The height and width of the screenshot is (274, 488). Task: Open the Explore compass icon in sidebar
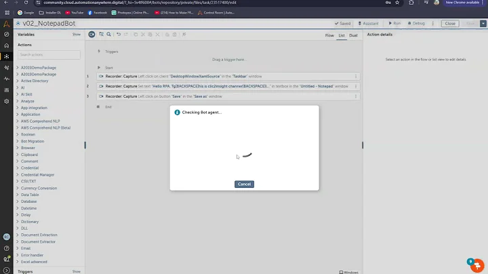pyautogui.click(x=6, y=34)
